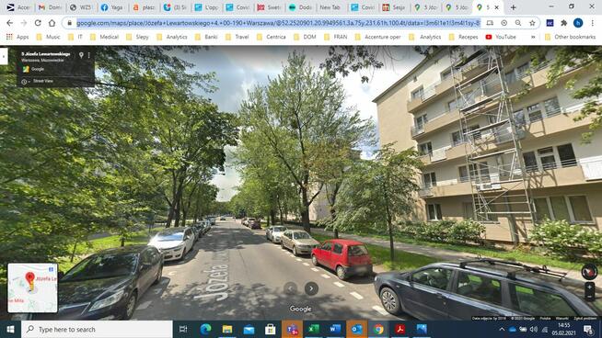Open Photos app from taskbar

click(422, 329)
